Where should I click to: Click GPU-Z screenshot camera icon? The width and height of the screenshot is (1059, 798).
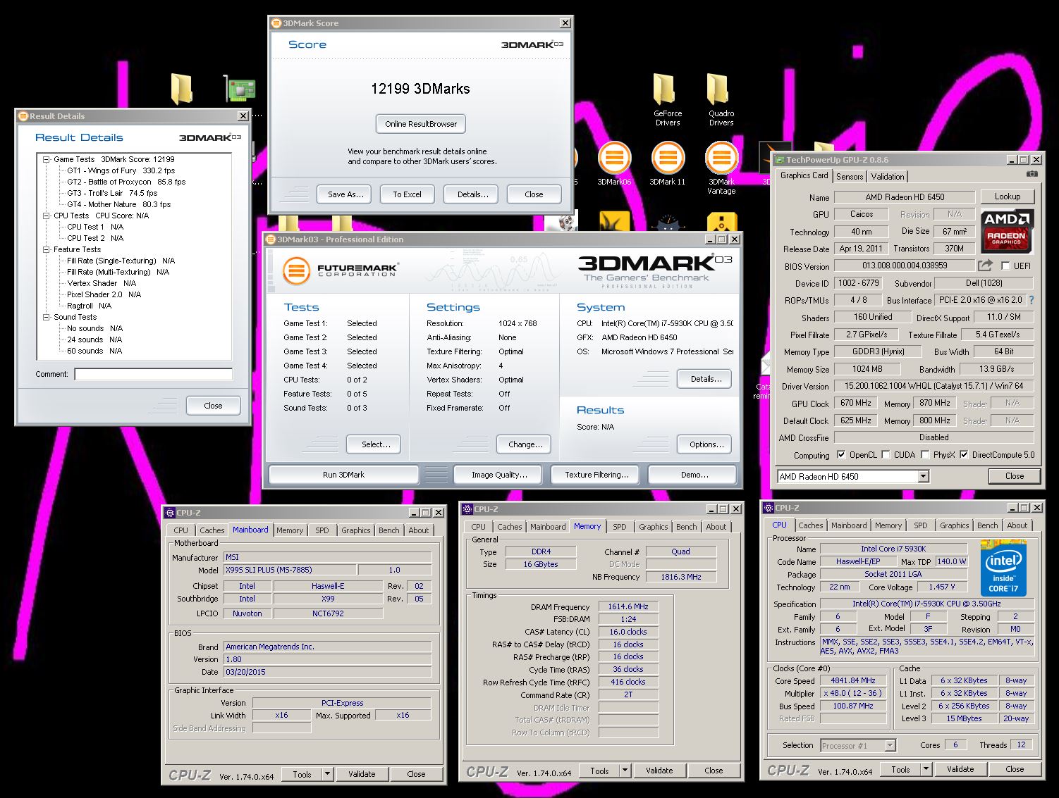[x=1032, y=174]
